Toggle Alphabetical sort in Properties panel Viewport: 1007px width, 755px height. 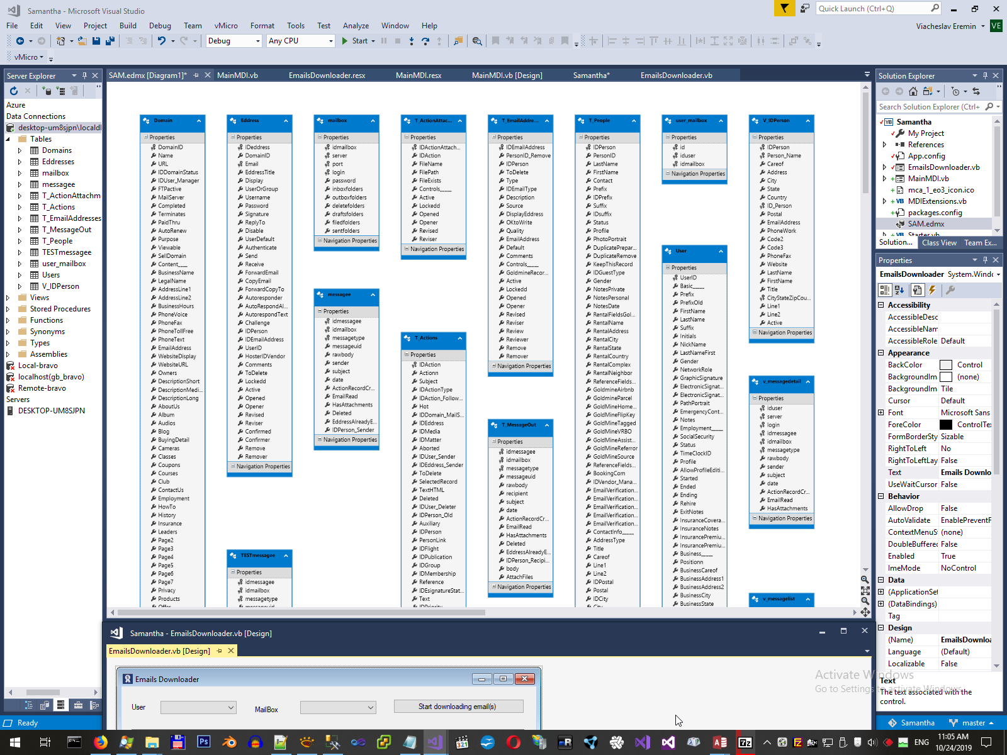point(899,290)
